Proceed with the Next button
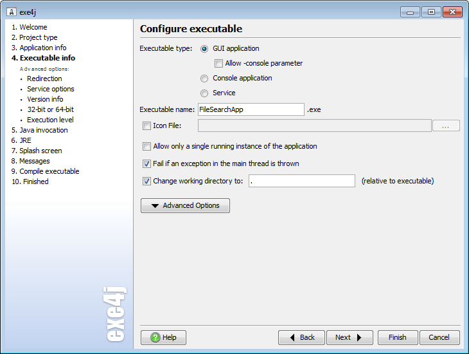This screenshot has width=469, height=354. pos(350,337)
